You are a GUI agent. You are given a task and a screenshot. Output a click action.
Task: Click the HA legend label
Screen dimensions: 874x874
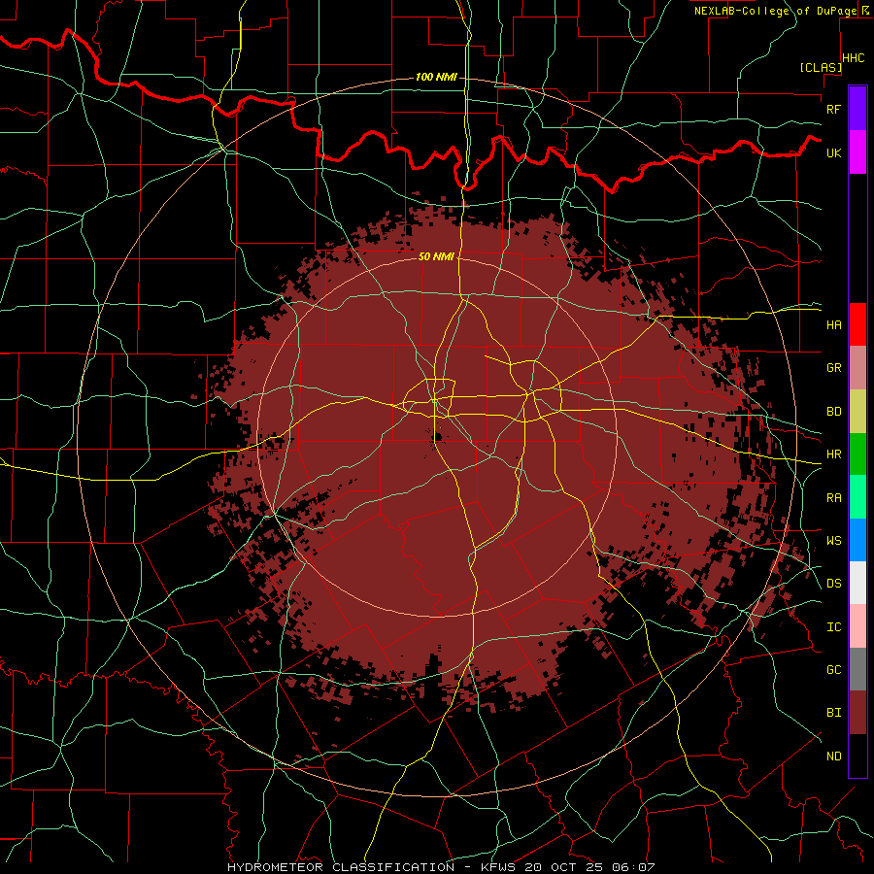click(833, 324)
